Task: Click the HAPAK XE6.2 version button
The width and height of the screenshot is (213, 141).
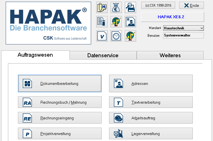Action: pyautogui.click(x=172, y=17)
